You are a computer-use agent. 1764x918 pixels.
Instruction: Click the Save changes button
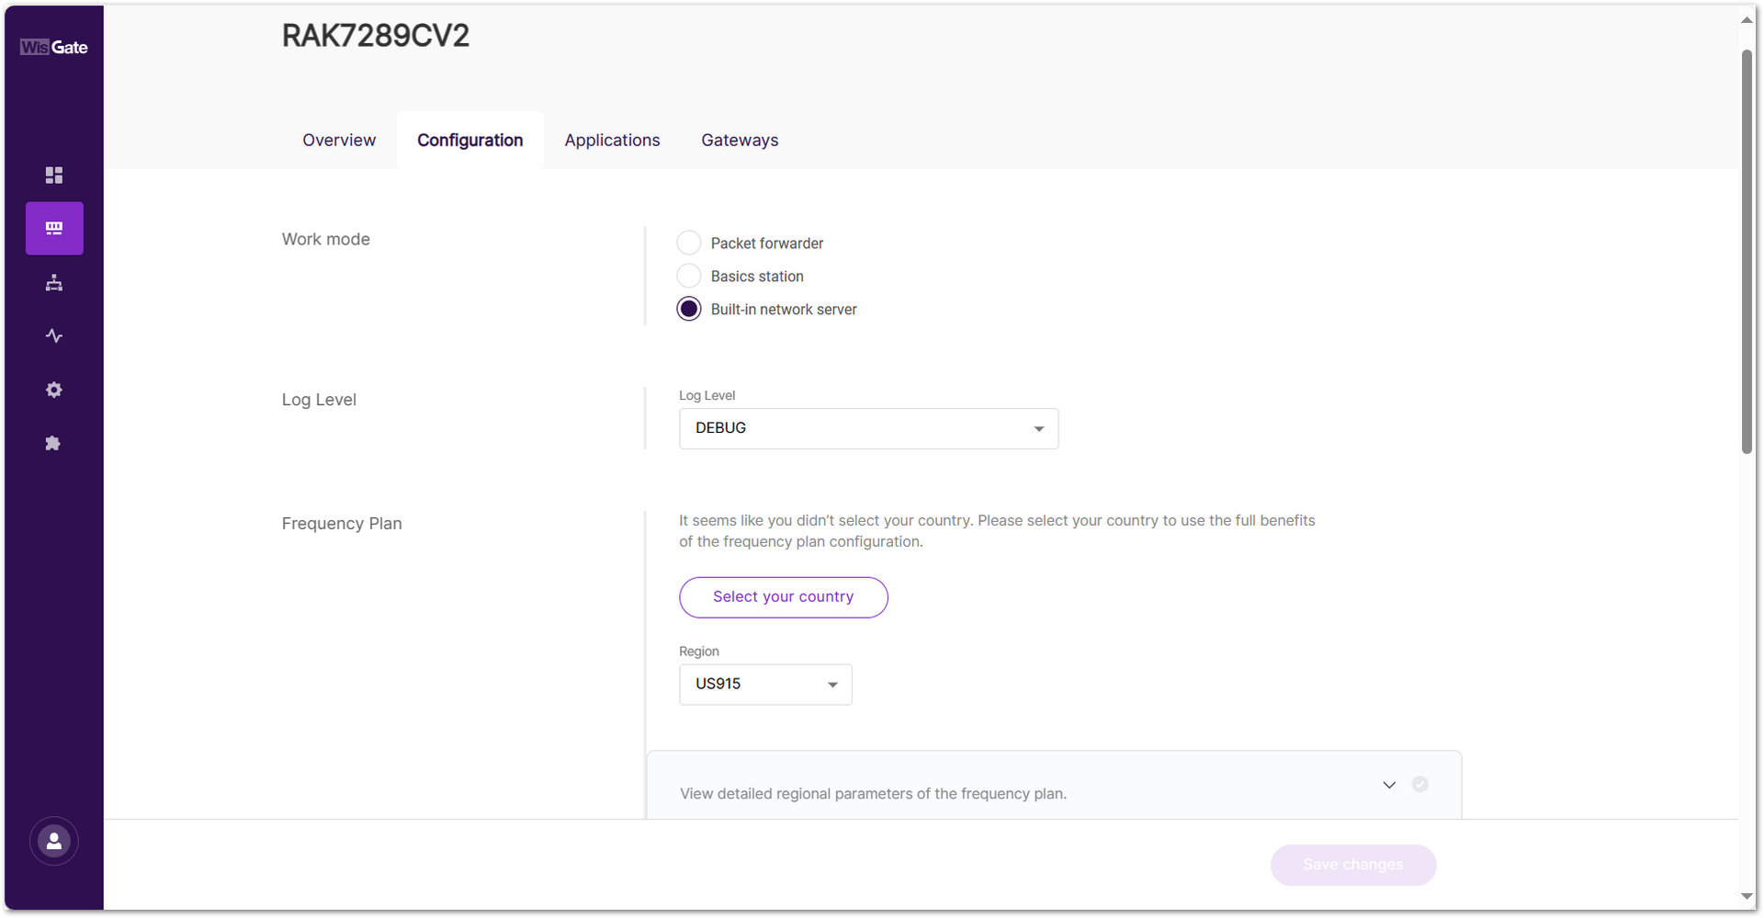(x=1352, y=865)
